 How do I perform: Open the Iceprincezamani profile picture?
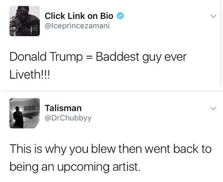click(x=24, y=21)
